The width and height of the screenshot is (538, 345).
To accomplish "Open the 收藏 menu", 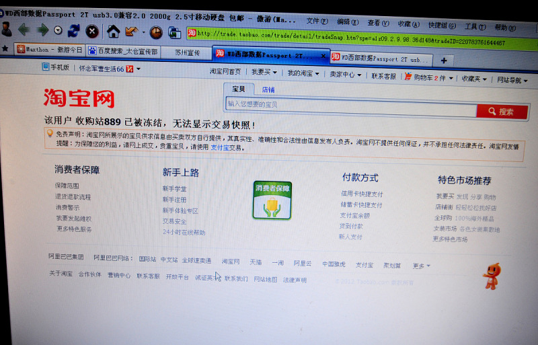I will point(408,24).
